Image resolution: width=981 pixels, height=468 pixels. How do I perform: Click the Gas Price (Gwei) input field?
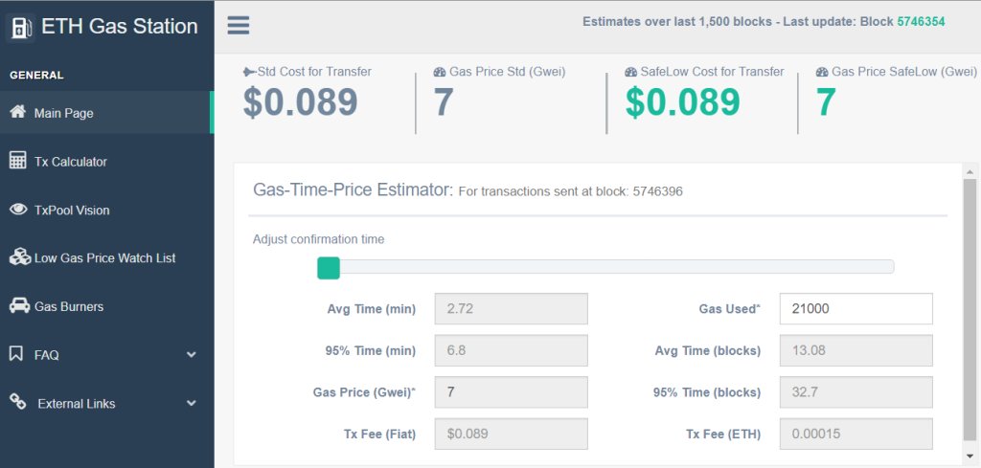511,391
